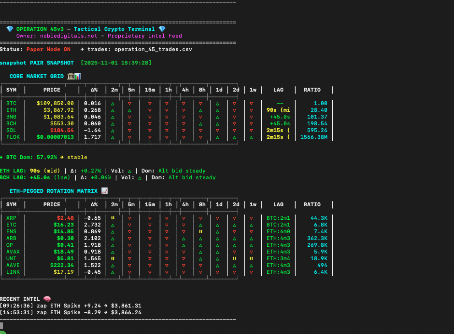Click the diamond icon left of OPERATION 45v3

coord(10,29)
